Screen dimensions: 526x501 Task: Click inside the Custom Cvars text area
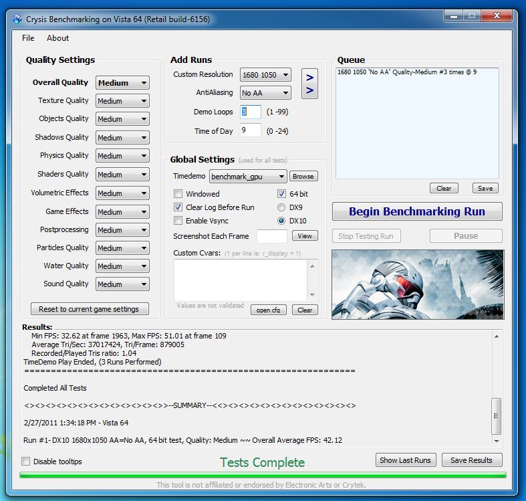click(241, 280)
